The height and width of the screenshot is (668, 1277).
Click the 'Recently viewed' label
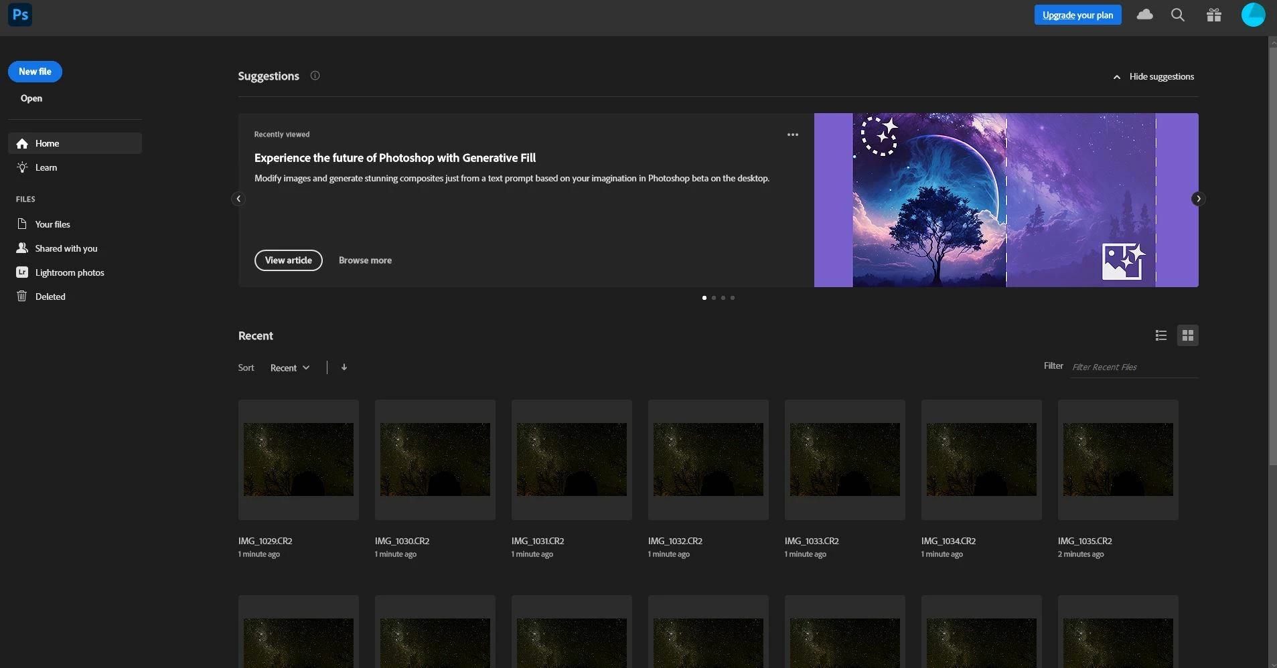click(x=282, y=135)
